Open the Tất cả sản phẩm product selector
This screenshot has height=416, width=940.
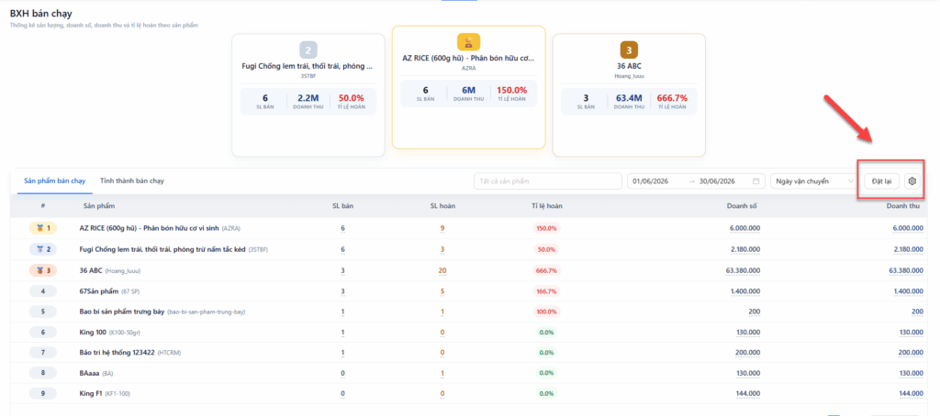(548, 181)
